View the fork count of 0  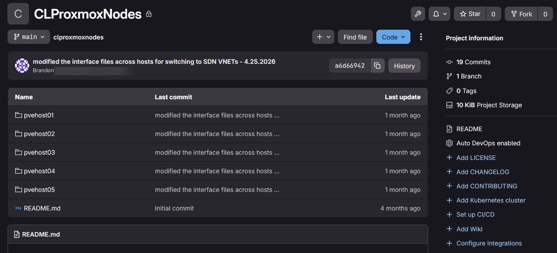tap(545, 14)
